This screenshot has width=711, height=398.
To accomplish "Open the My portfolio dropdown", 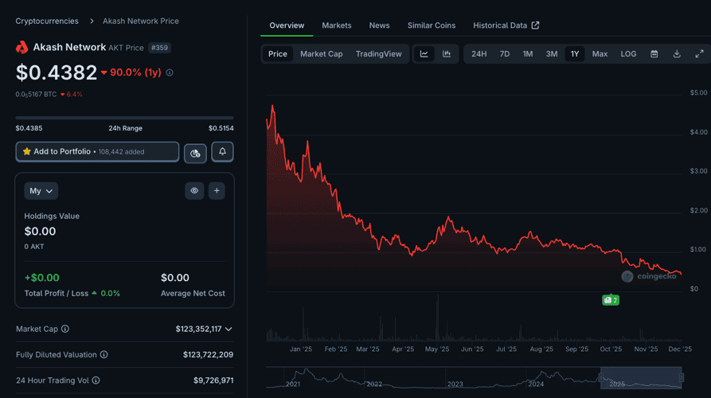I will pos(41,191).
